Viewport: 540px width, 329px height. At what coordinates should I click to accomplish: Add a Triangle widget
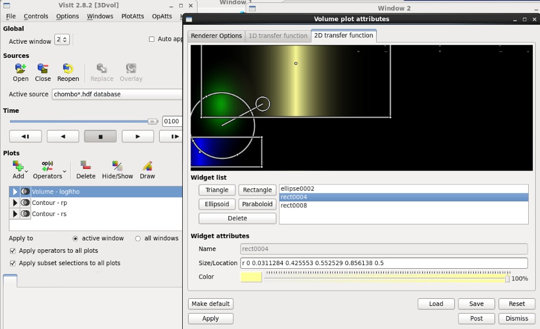tap(217, 190)
